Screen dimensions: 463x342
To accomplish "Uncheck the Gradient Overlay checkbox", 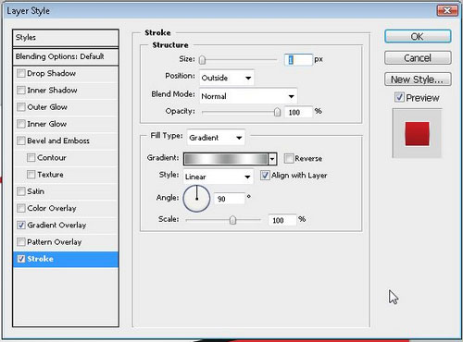I will click(x=21, y=226).
